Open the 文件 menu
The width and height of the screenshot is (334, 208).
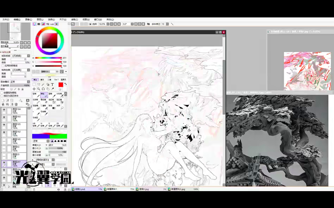tap(6, 19)
